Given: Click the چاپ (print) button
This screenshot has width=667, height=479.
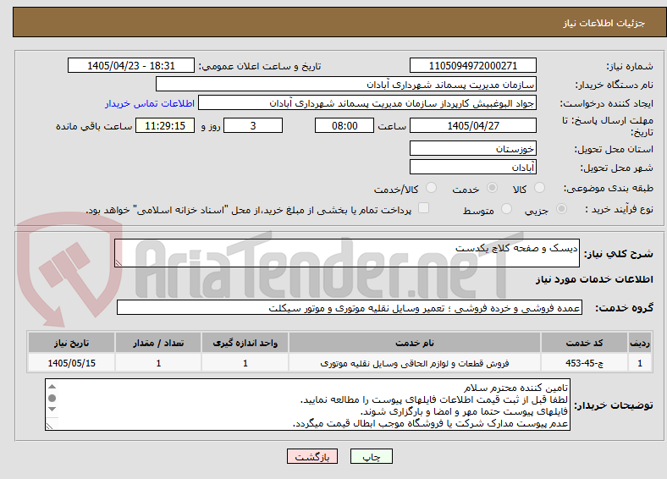Looking at the screenshot, I should tap(371, 456).
